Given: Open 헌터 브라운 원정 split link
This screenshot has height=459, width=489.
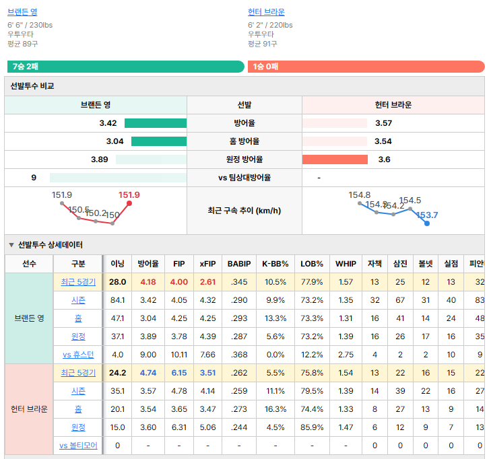Looking at the screenshot, I should click(78, 427).
